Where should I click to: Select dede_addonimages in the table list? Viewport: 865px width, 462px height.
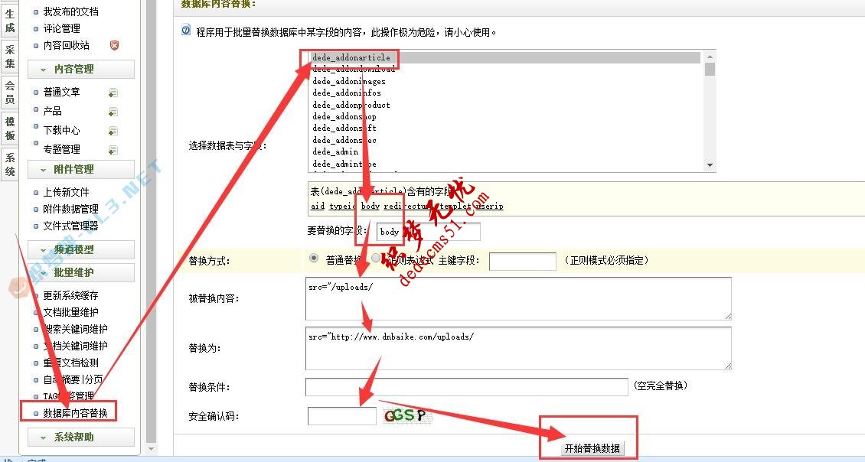tap(349, 81)
